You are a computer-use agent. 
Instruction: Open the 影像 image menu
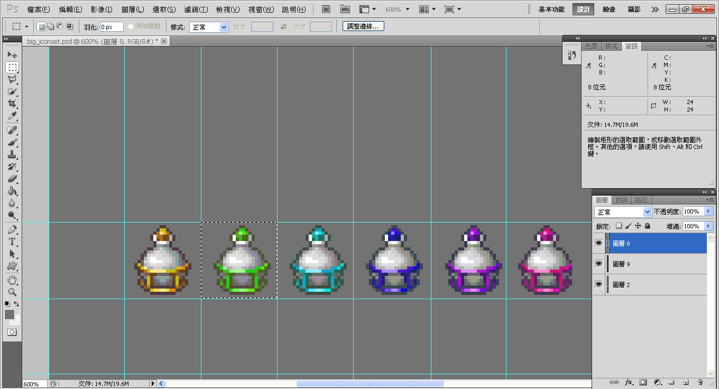pos(101,10)
